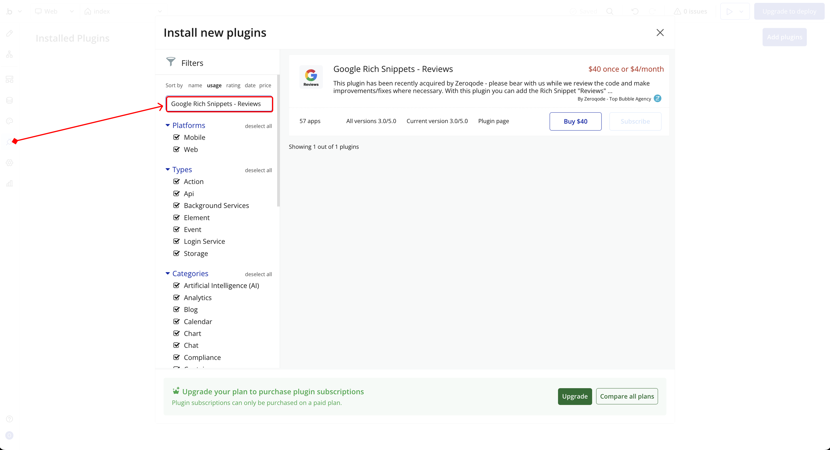Open the Settings gear in sidebar

point(9,163)
